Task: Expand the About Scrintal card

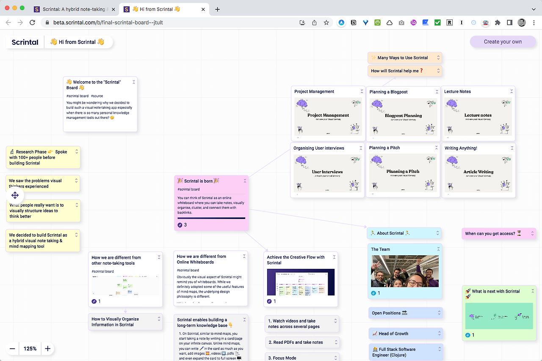Action: (438, 233)
